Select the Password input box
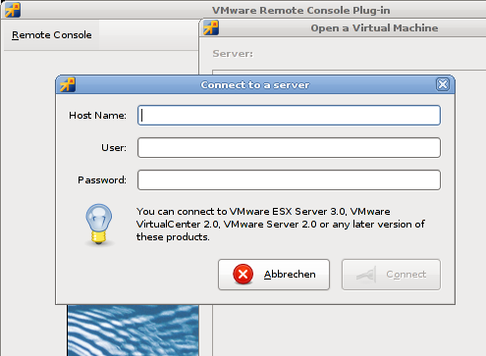The height and width of the screenshot is (356, 486). (289, 179)
